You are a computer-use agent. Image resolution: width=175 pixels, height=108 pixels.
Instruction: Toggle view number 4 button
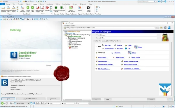click(x=39, y=103)
